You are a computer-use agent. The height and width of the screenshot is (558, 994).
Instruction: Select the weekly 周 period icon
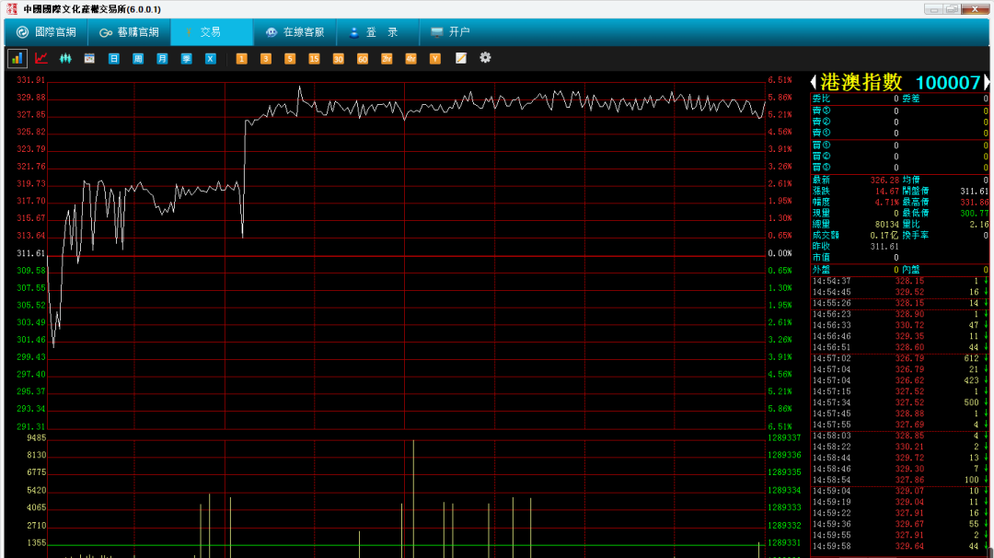[137, 58]
